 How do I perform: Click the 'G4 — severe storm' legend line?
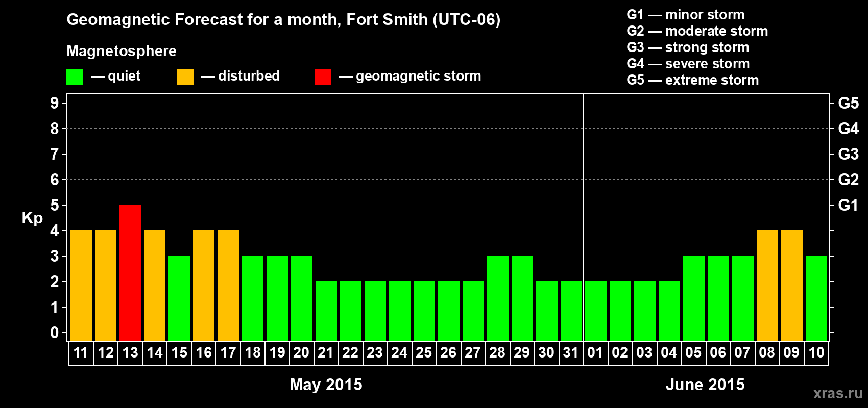coord(688,64)
